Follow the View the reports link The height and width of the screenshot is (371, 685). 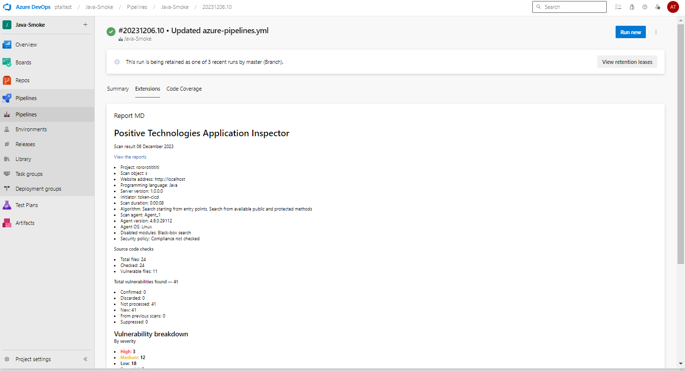tap(130, 157)
